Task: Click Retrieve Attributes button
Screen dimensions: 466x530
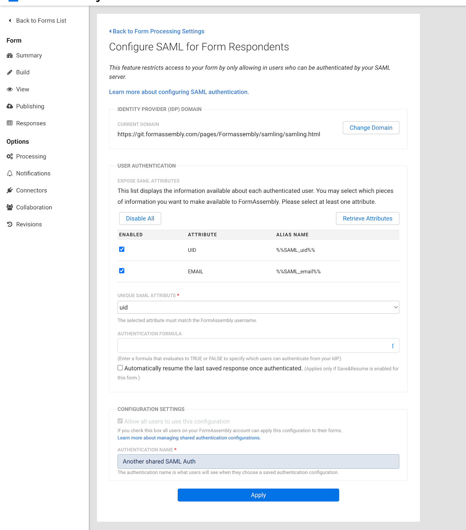Action: point(367,219)
